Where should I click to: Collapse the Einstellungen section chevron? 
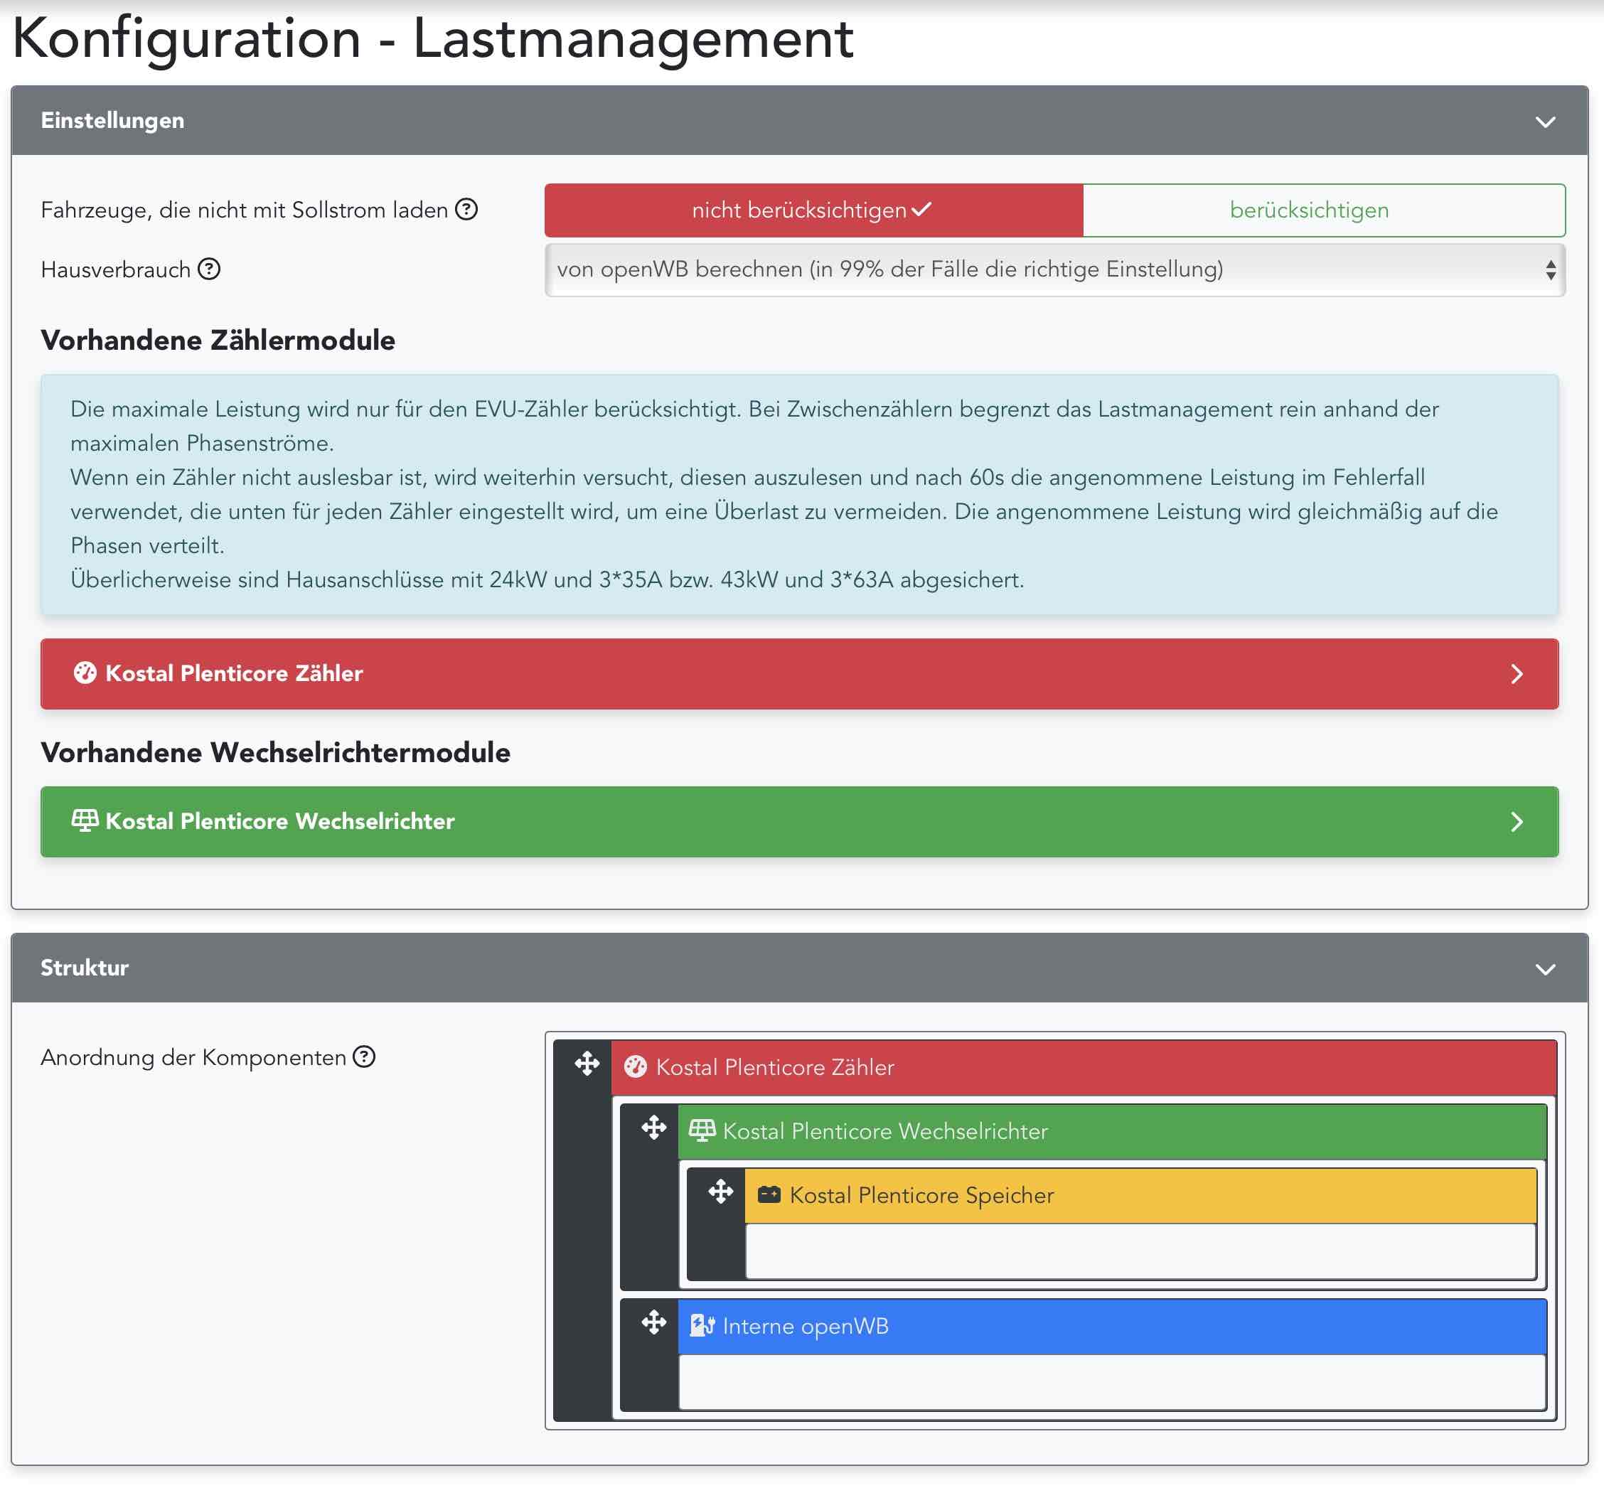1544,122
